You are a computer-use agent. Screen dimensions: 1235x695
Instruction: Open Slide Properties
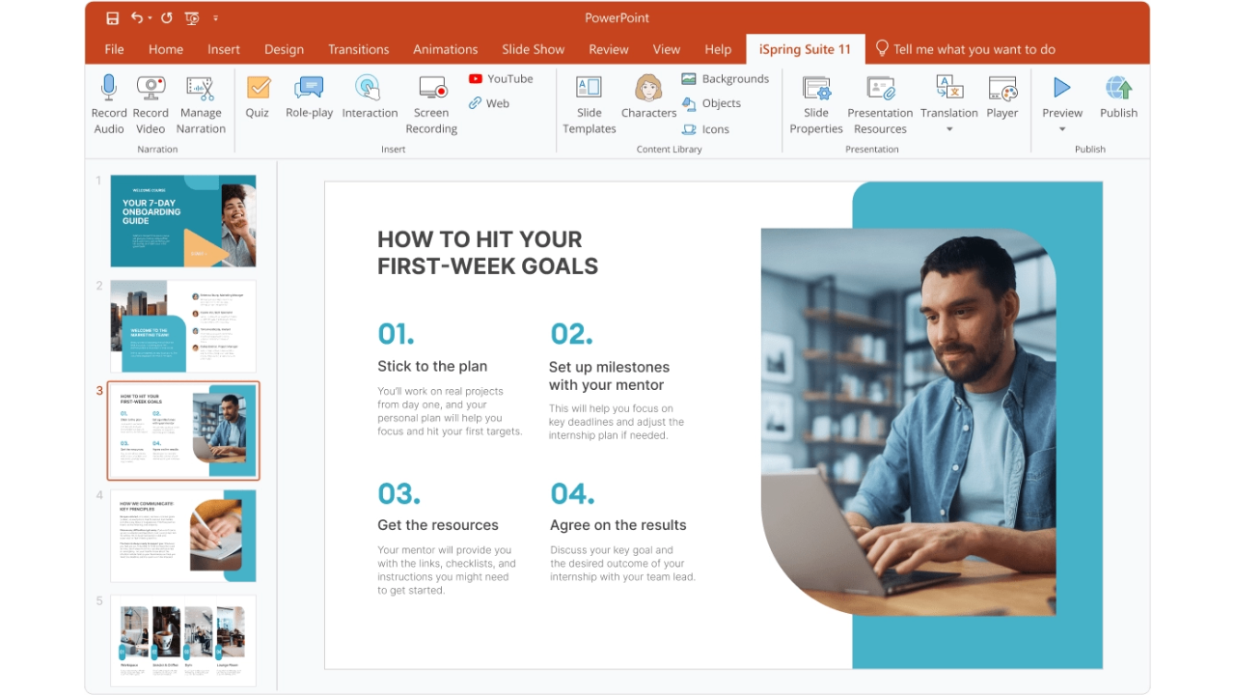816,101
